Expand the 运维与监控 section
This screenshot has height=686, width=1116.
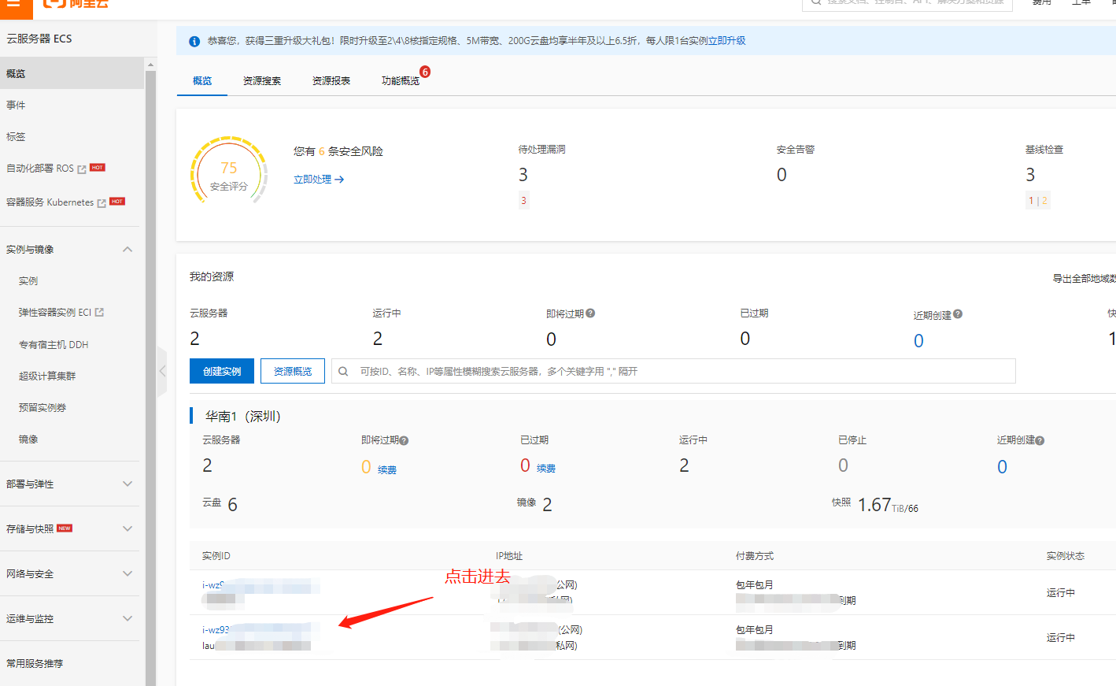pos(127,619)
